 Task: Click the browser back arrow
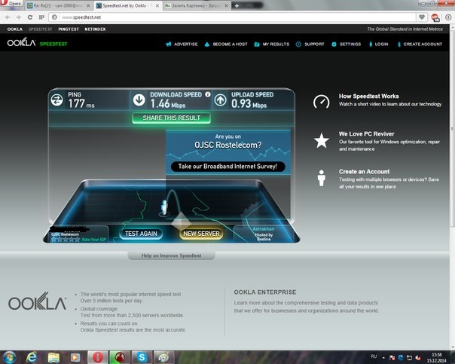point(8,17)
